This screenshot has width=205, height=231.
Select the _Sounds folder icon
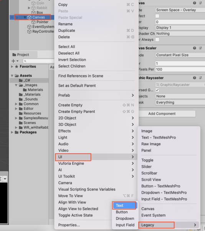pyautogui.click(x=21, y=99)
